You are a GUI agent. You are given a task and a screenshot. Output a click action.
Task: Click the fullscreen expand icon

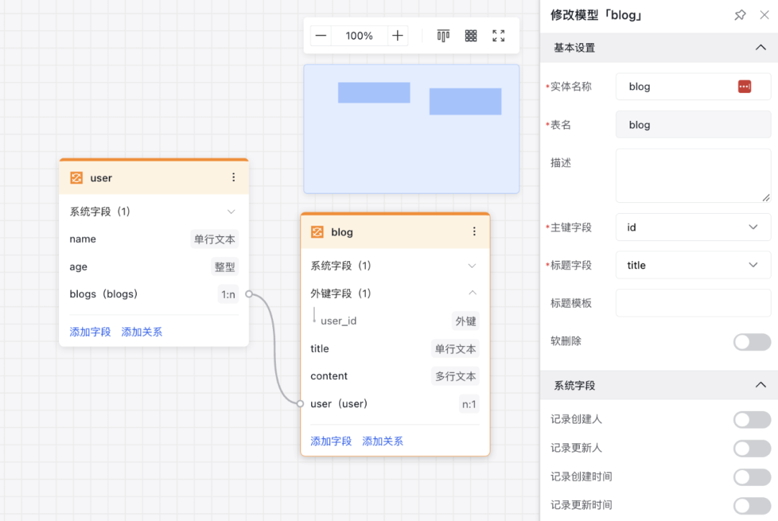pos(498,36)
